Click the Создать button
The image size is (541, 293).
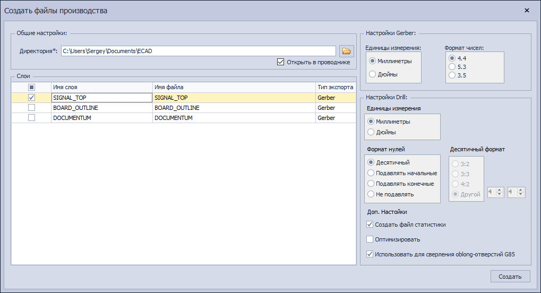tap(510, 277)
